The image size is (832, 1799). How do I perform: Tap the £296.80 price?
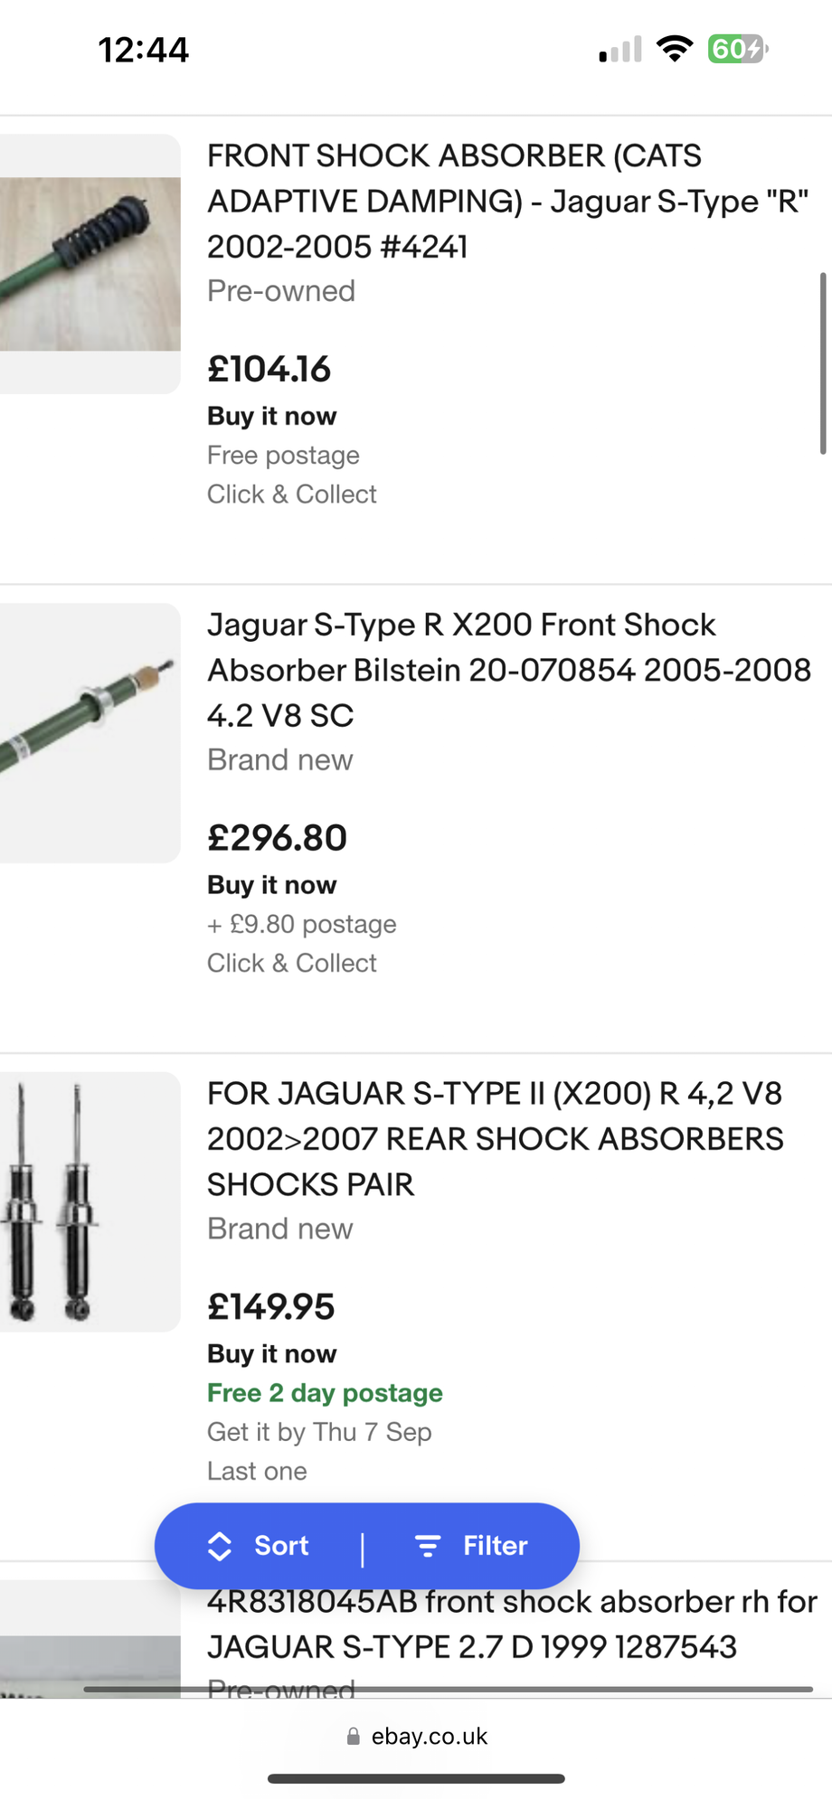pyautogui.click(x=277, y=838)
